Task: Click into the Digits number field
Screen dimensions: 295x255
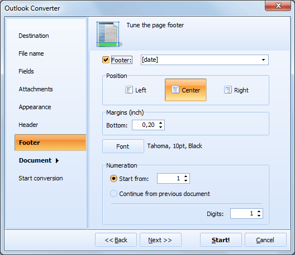Action: (x=243, y=214)
